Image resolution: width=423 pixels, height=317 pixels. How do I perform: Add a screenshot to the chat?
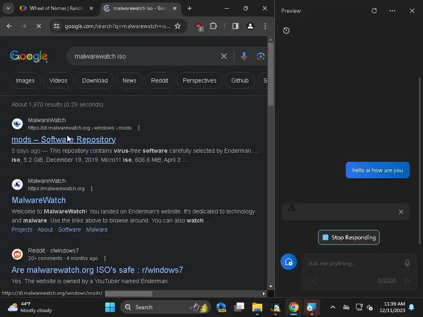click(x=313, y=281)
